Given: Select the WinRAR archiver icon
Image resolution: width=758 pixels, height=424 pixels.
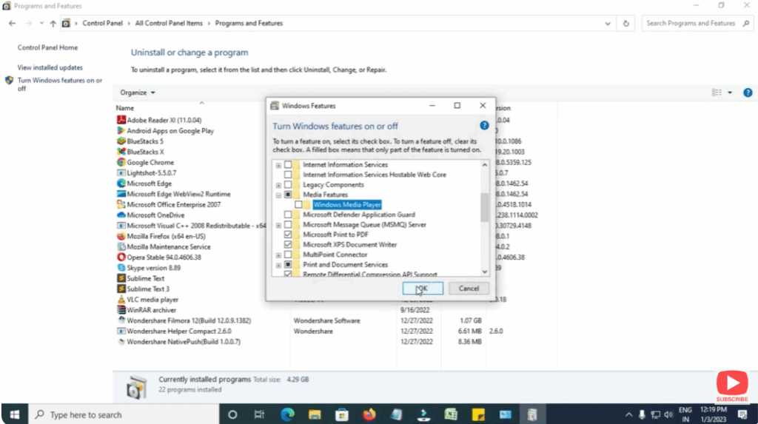Looking at the screenshot, I should click(x=121, y=310).
